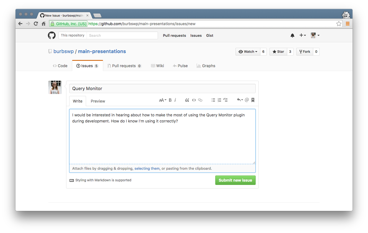368x233 pixels.
Task: Open the text size heading dropdown
Action: tap(163, 100)
